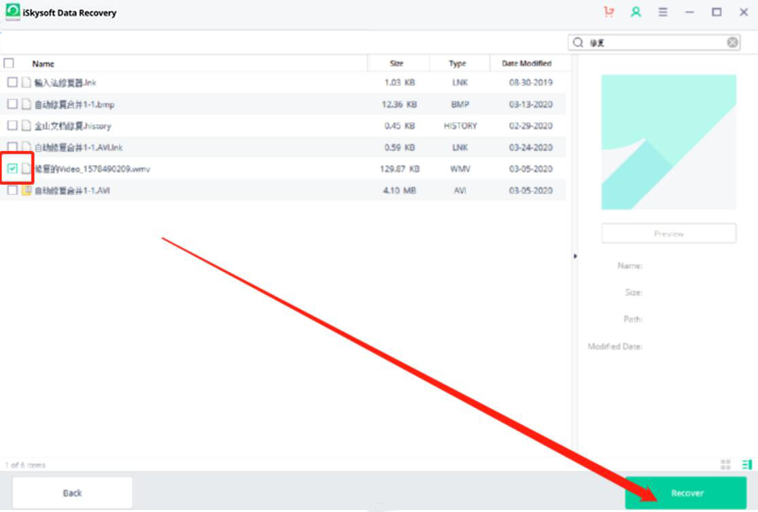
Task: Minimize the iSkysoft window
Action: coord(690,12)
